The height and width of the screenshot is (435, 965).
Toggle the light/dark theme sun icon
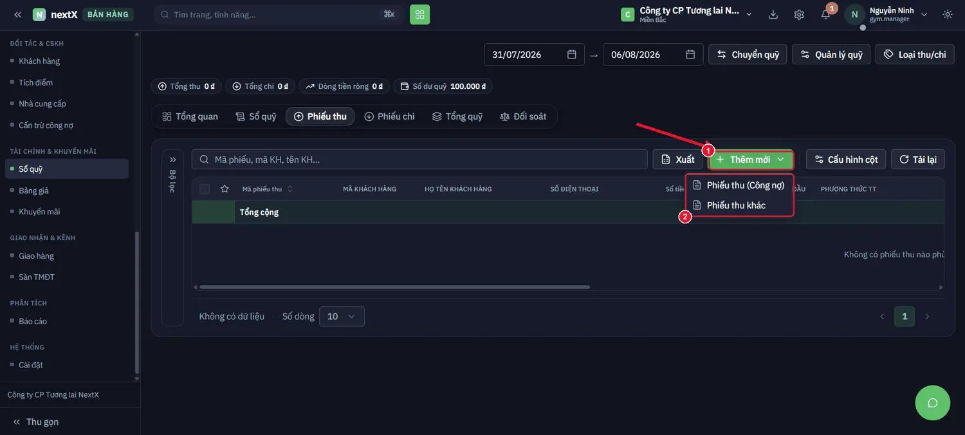[948, 14]
